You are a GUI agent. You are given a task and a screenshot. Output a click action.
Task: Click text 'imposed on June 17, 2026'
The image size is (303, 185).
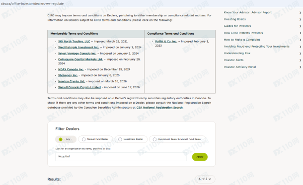pos(122,87)
